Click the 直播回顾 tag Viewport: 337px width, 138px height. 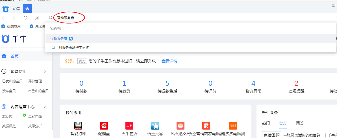click(x=272, y=135)
